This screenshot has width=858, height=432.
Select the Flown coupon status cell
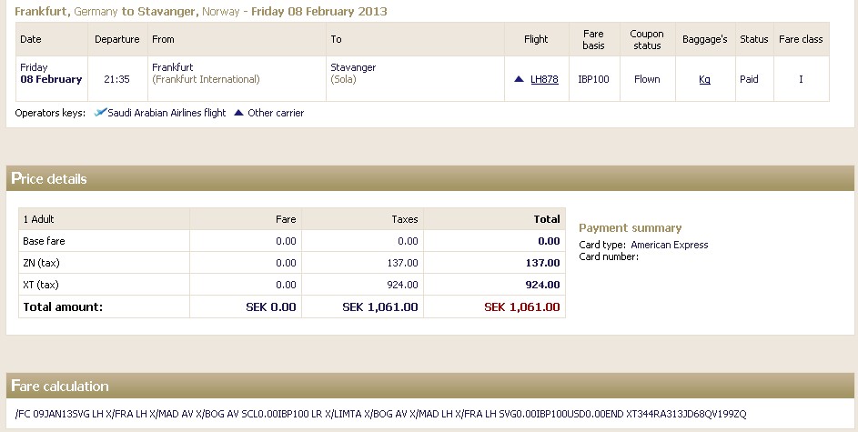pos(647,79)
